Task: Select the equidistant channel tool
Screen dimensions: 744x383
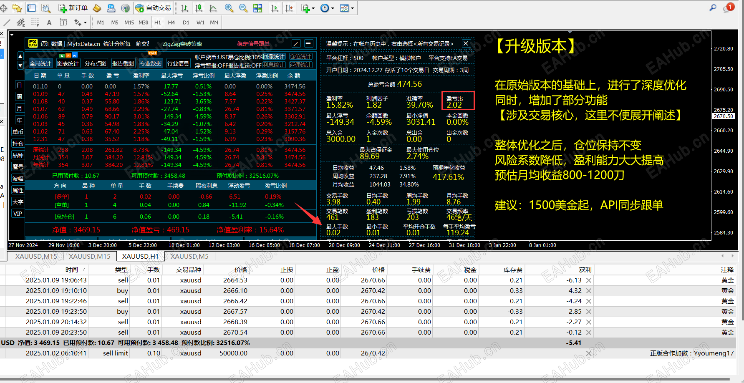Action: click(20, 22)
